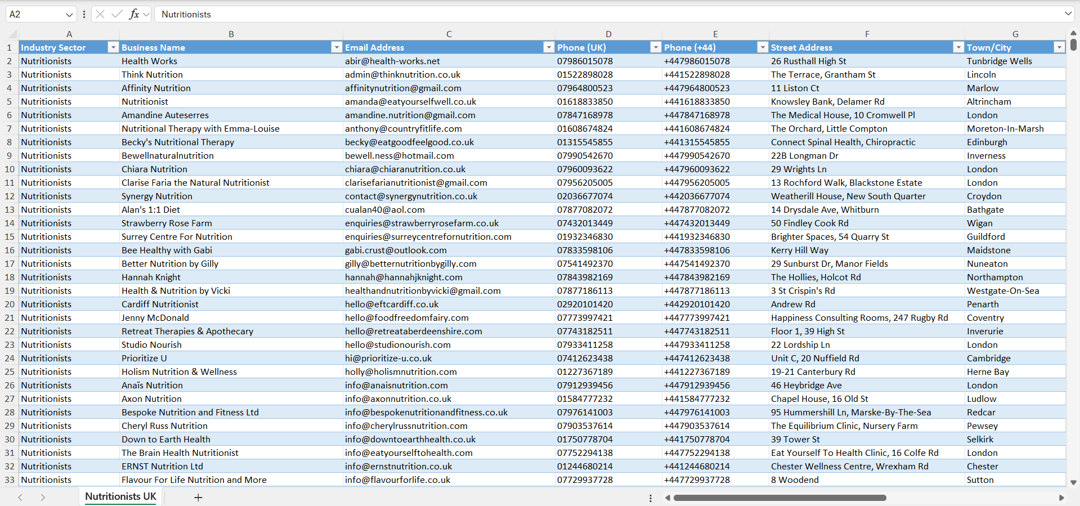Click horizontal scrollbar left arrow
1080x506 pixels.
668,498
